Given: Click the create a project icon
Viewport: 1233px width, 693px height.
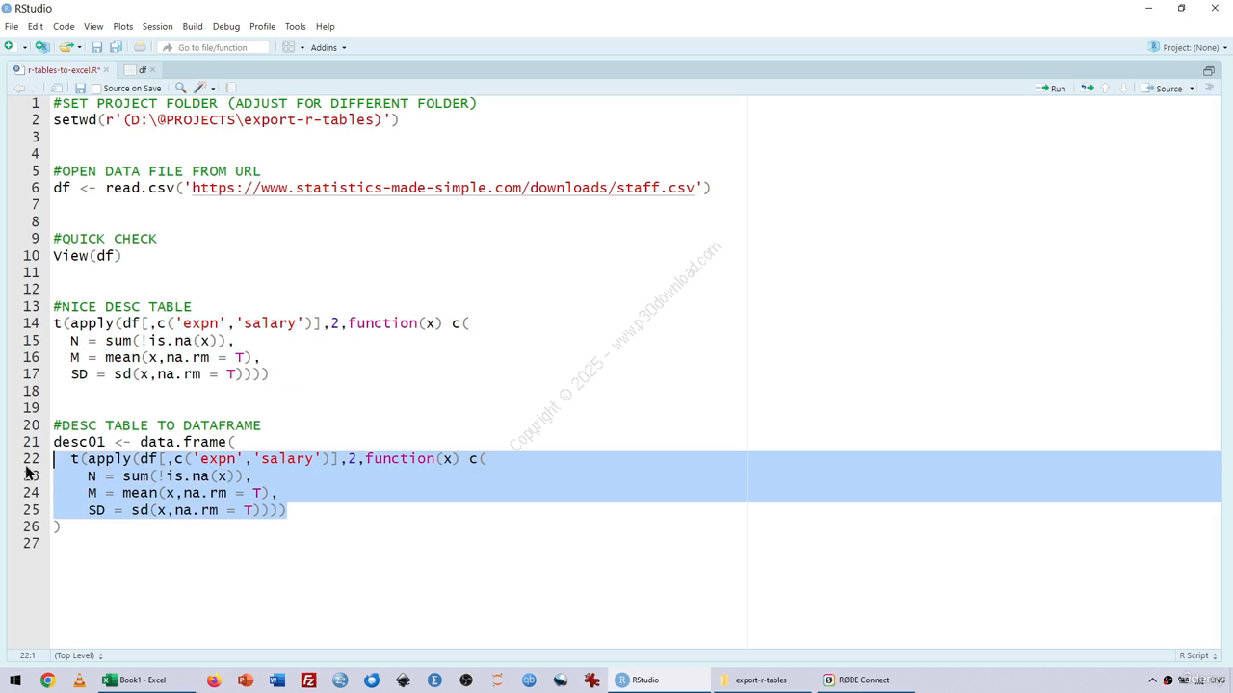Looking at the screenshot, I should pos(41,47).
